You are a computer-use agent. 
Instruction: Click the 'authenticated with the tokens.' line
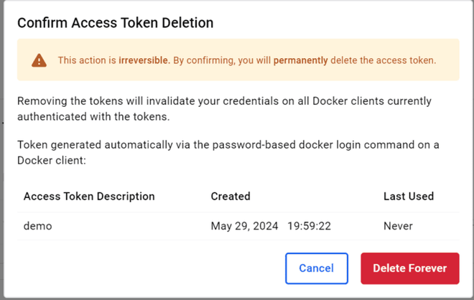coord(95,116)
